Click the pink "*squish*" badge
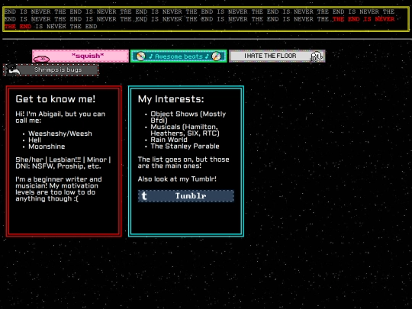Viewport: 412px width, 309px height. [80, 56]
